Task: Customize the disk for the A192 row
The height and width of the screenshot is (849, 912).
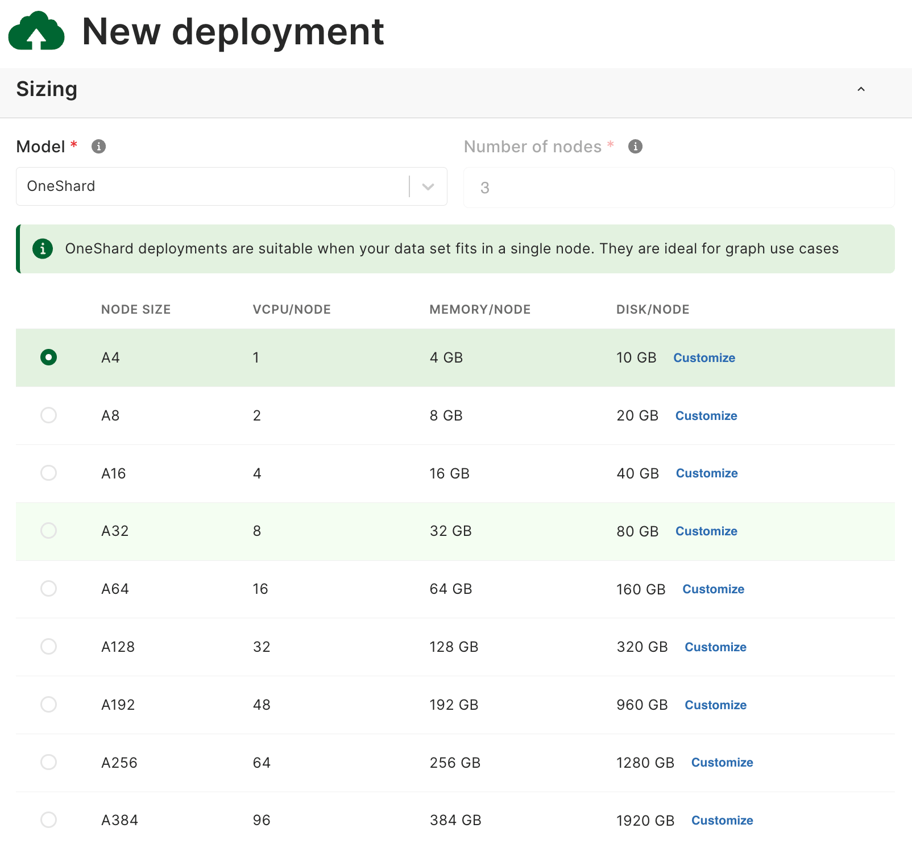Action: pyautogui.click(x=716, y=705)
